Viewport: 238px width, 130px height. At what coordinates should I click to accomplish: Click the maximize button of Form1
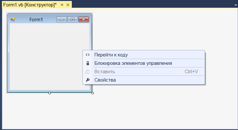[x=73, y=19]
